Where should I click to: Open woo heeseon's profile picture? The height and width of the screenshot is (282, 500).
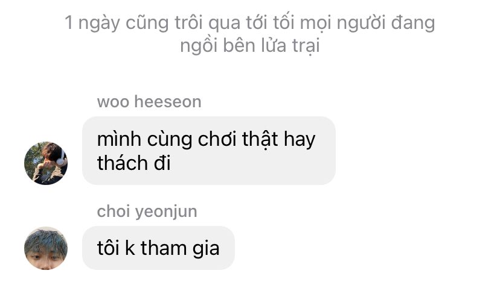tap(46, 163)
